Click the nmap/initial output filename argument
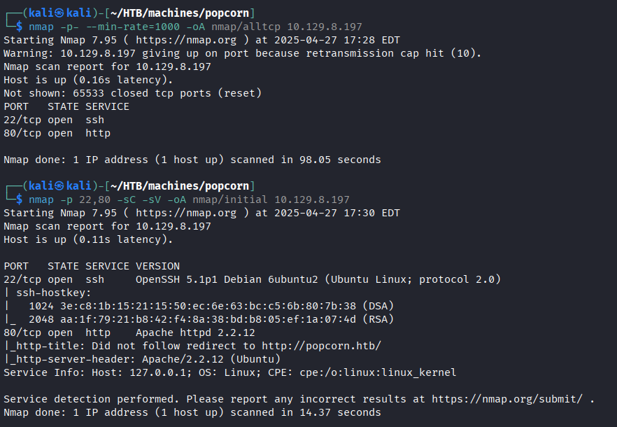The image size is (617, 427). (229, 199)
